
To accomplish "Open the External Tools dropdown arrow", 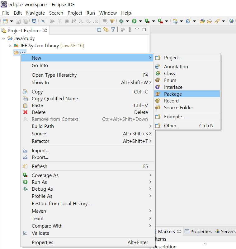I will pos(167,21).
